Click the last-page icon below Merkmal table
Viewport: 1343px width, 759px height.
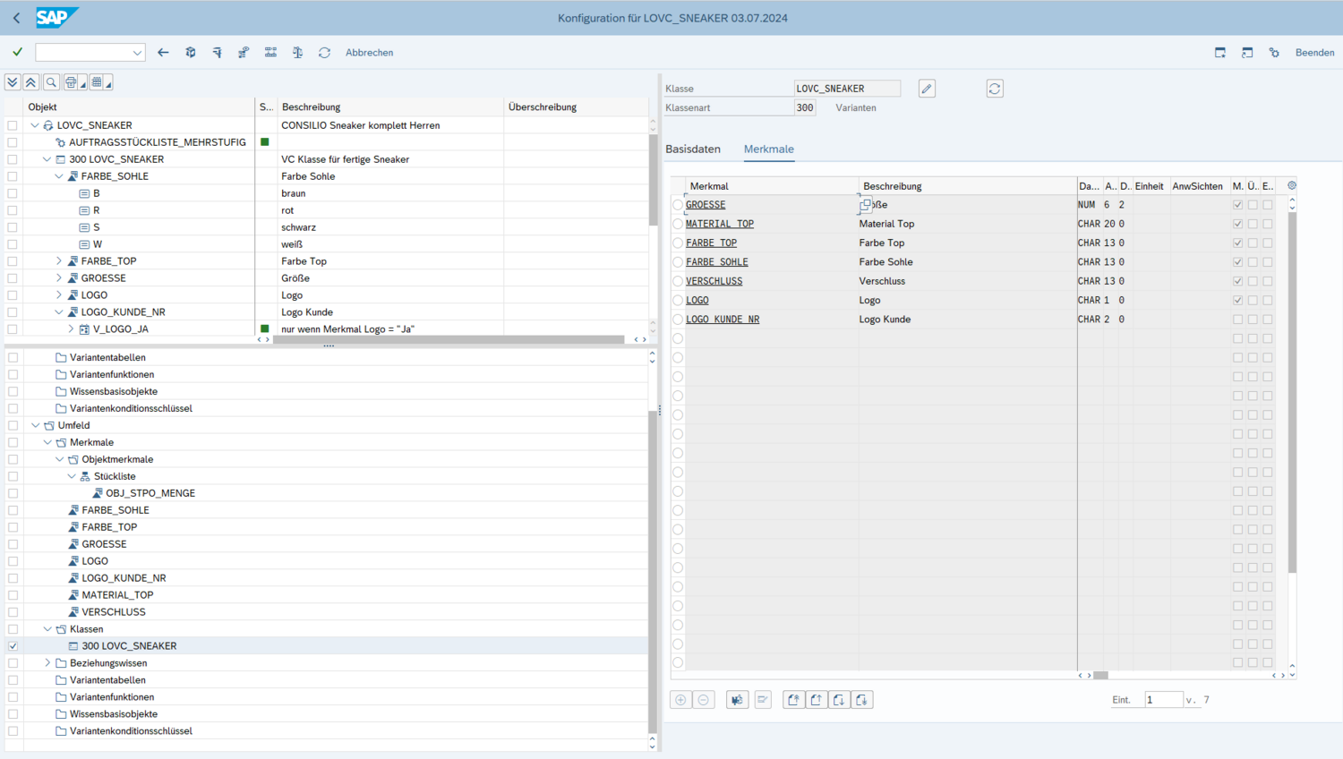[x=861, y=700]
